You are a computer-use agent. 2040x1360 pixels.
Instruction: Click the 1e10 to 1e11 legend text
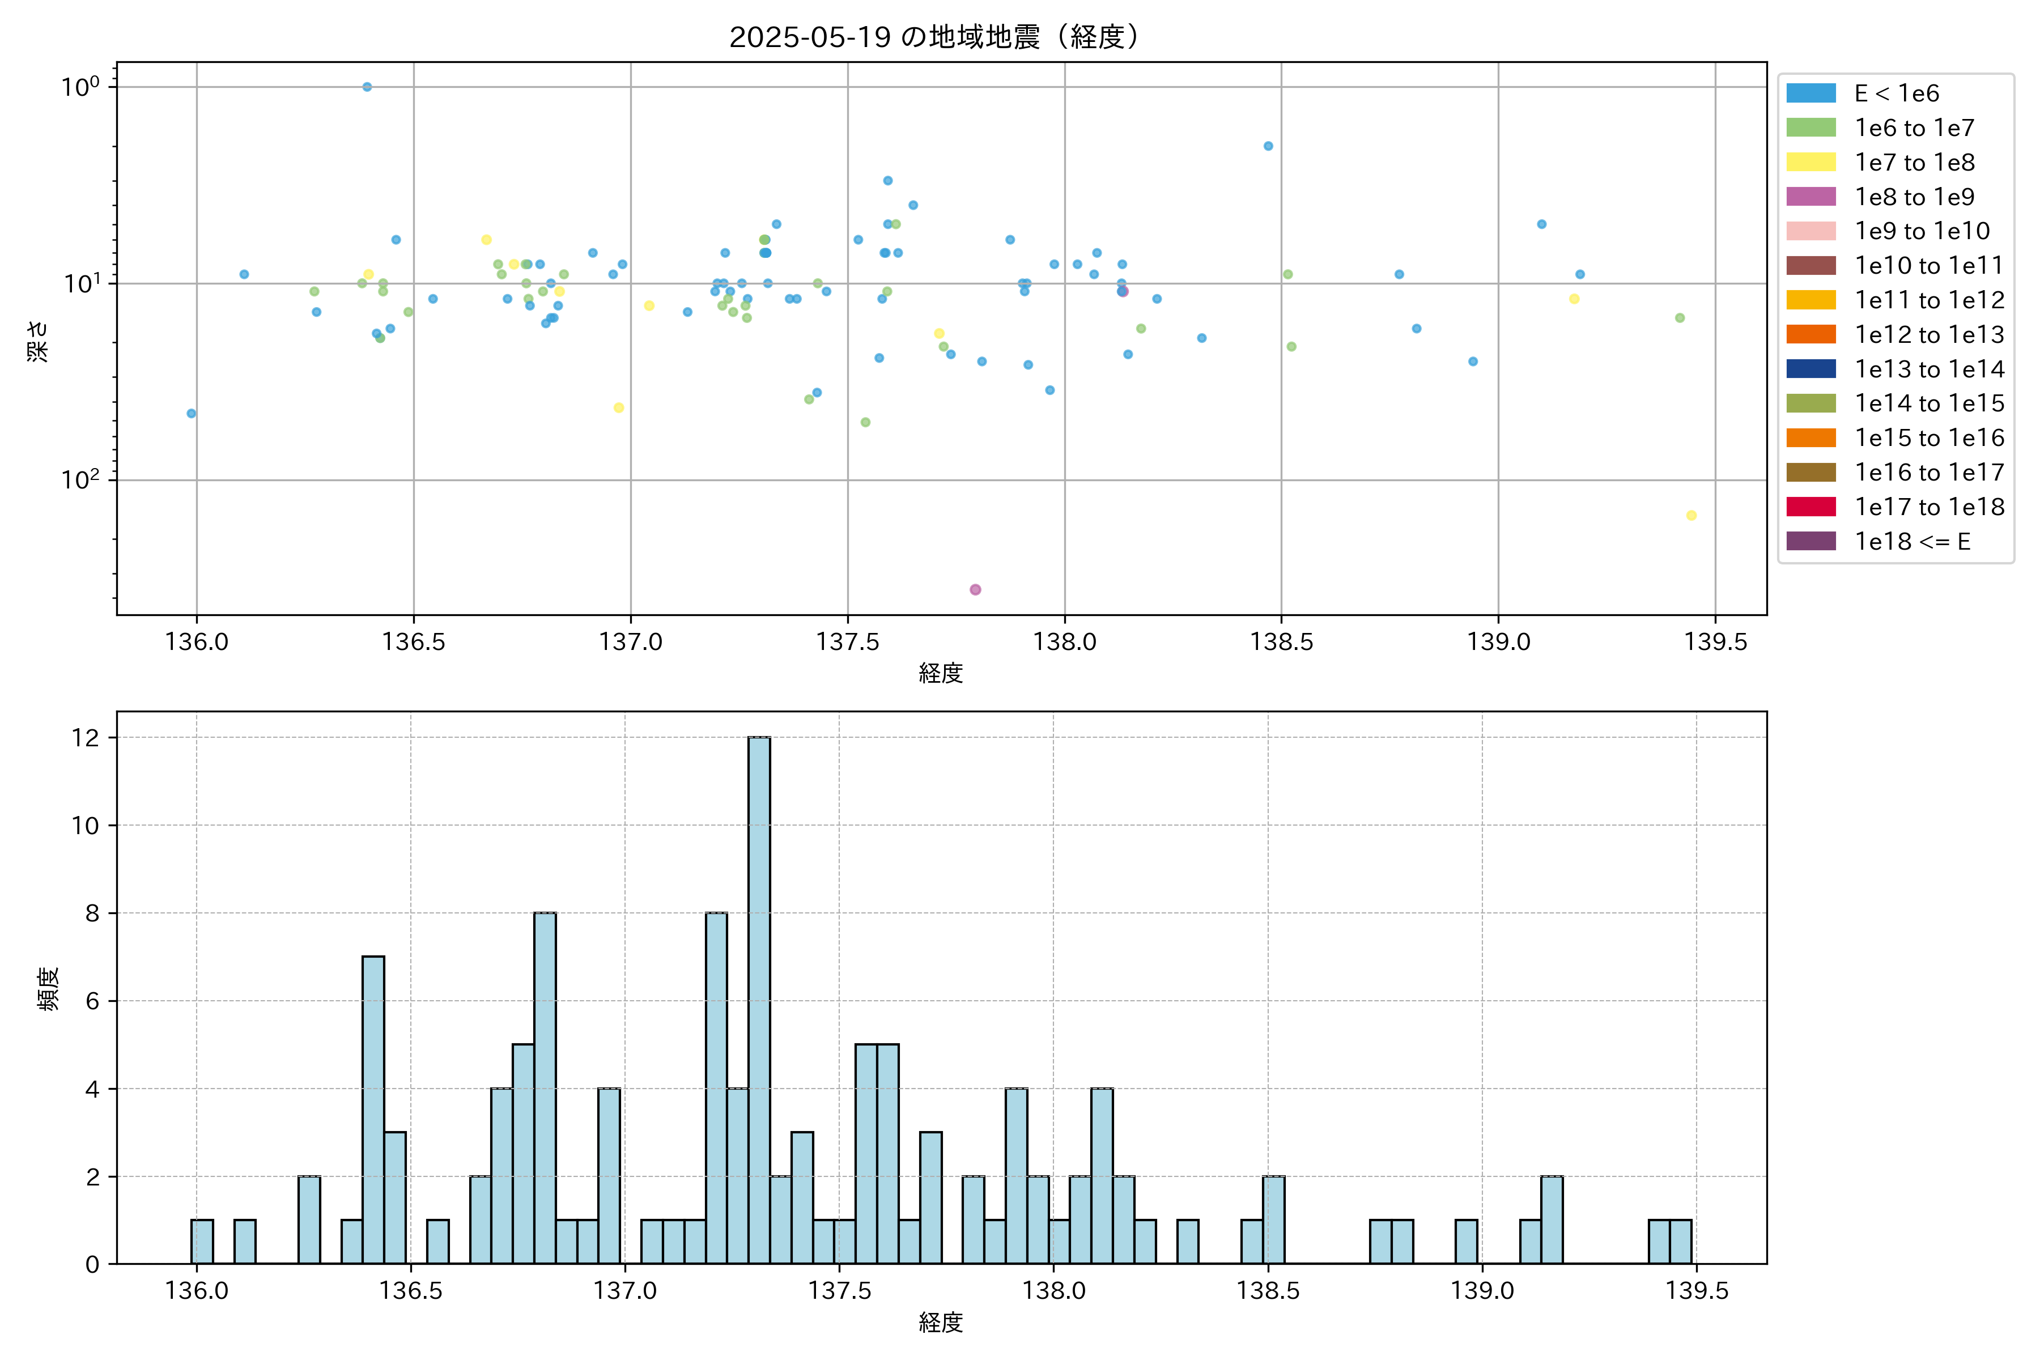[1929, 265]
